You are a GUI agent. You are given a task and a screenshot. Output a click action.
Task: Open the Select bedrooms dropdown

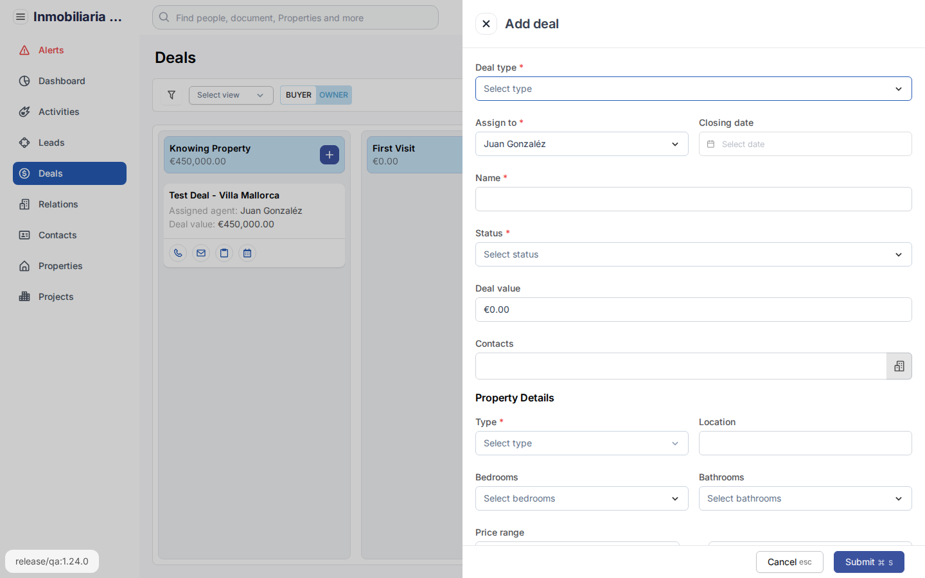(581, 498)
